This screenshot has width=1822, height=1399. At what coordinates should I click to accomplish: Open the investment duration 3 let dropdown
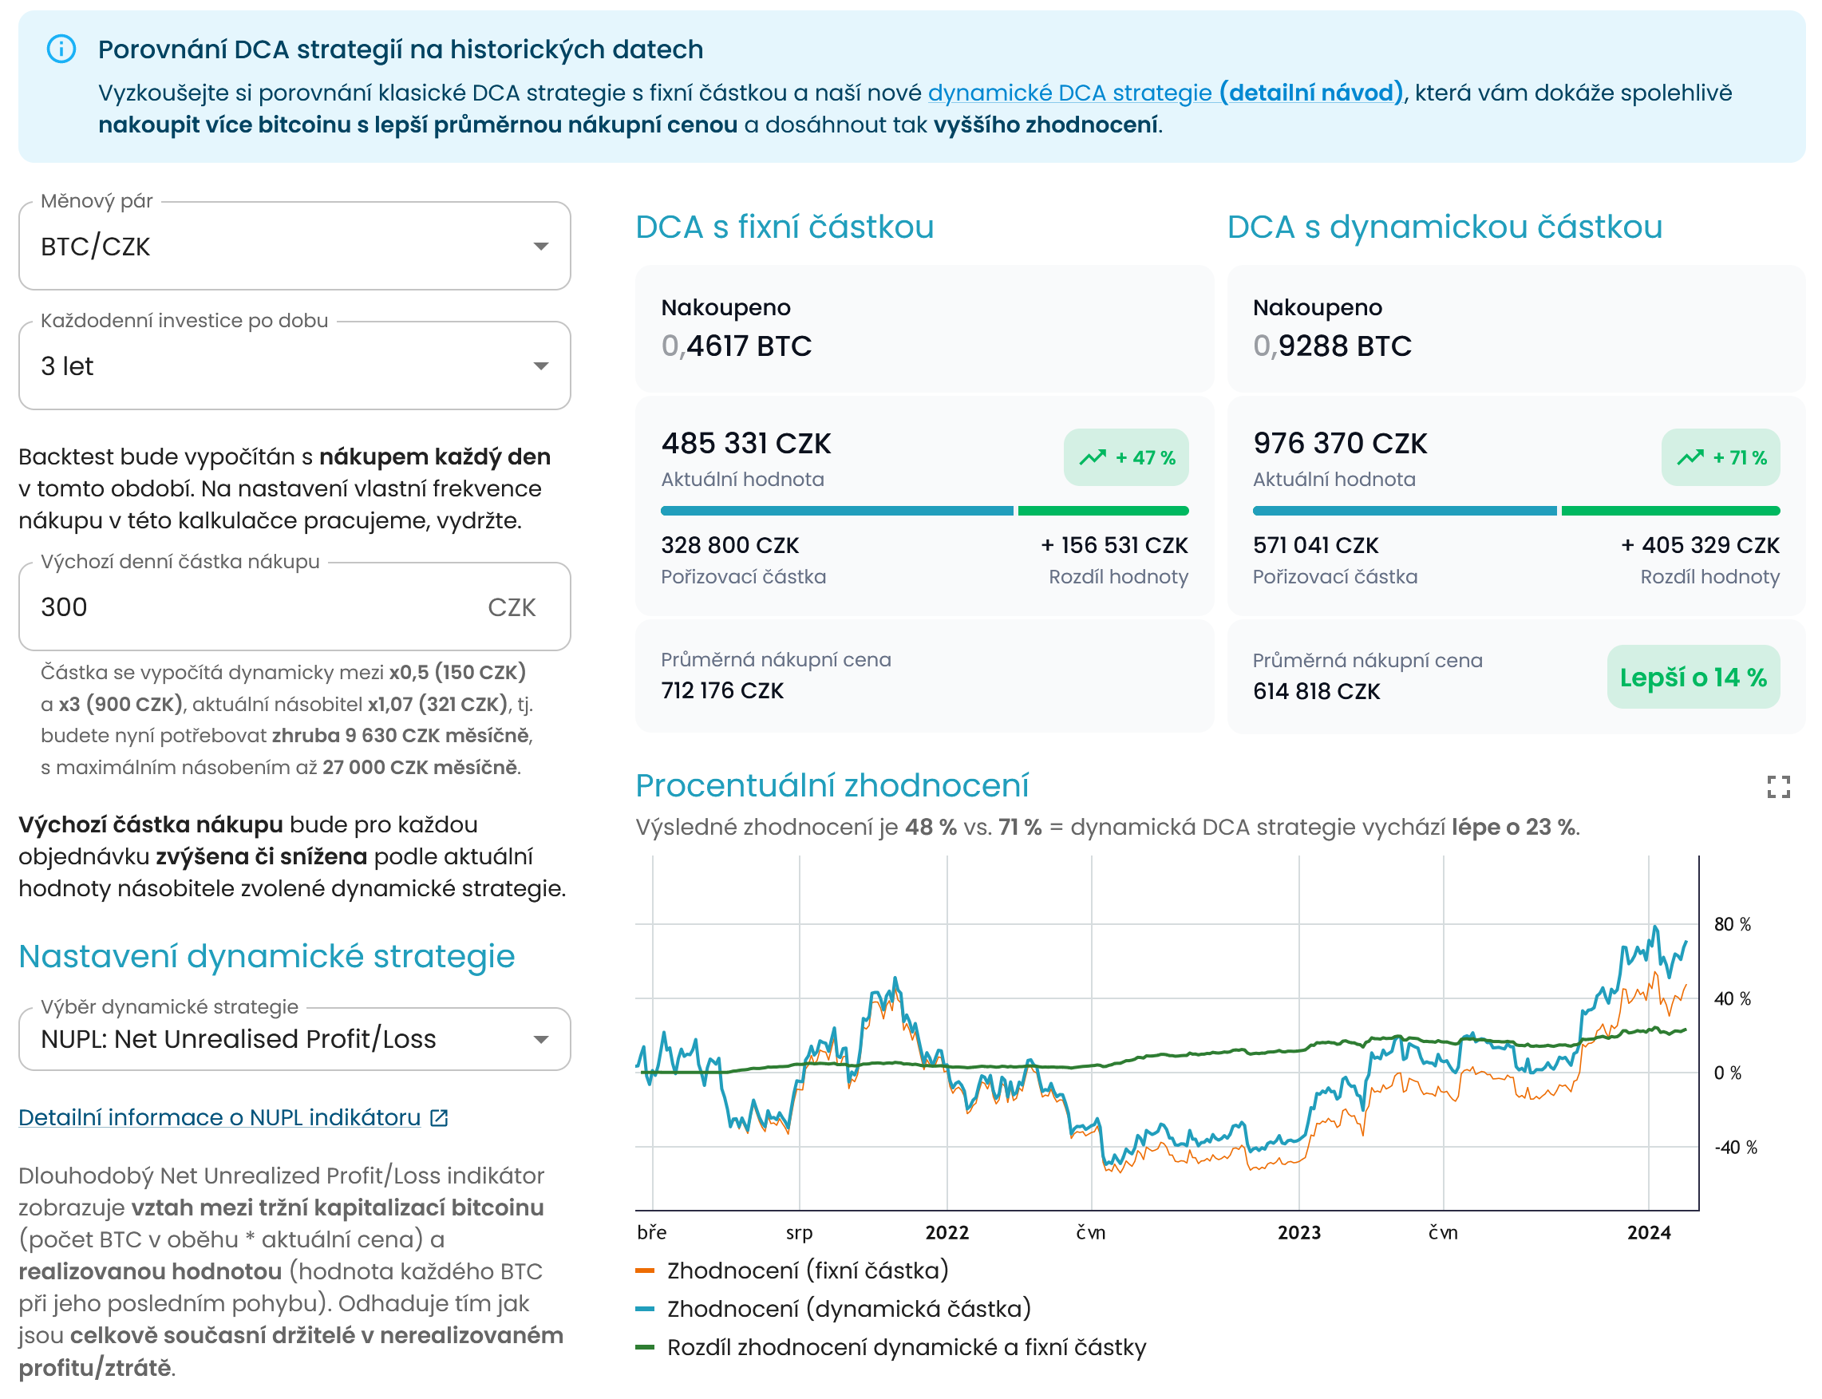point(294,366)
